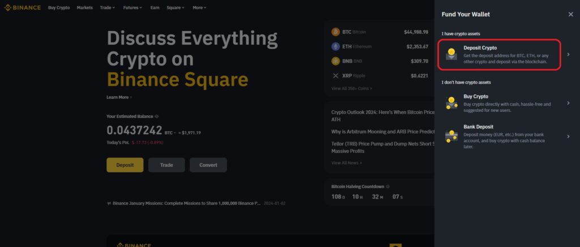Click the $0.6221 XRP price
The image size is (580, 247).
420,76
